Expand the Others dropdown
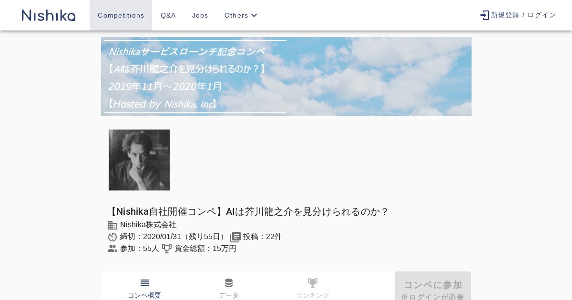The width and height of the screenshot is (572, 300). (241, 15)
